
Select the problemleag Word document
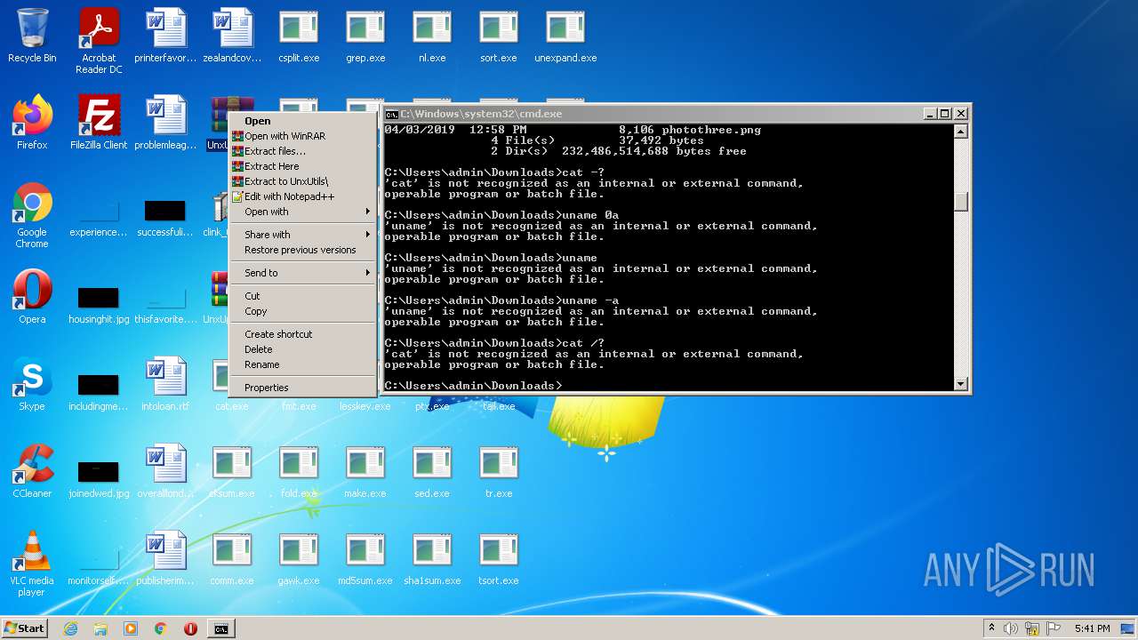coord(165,123)
